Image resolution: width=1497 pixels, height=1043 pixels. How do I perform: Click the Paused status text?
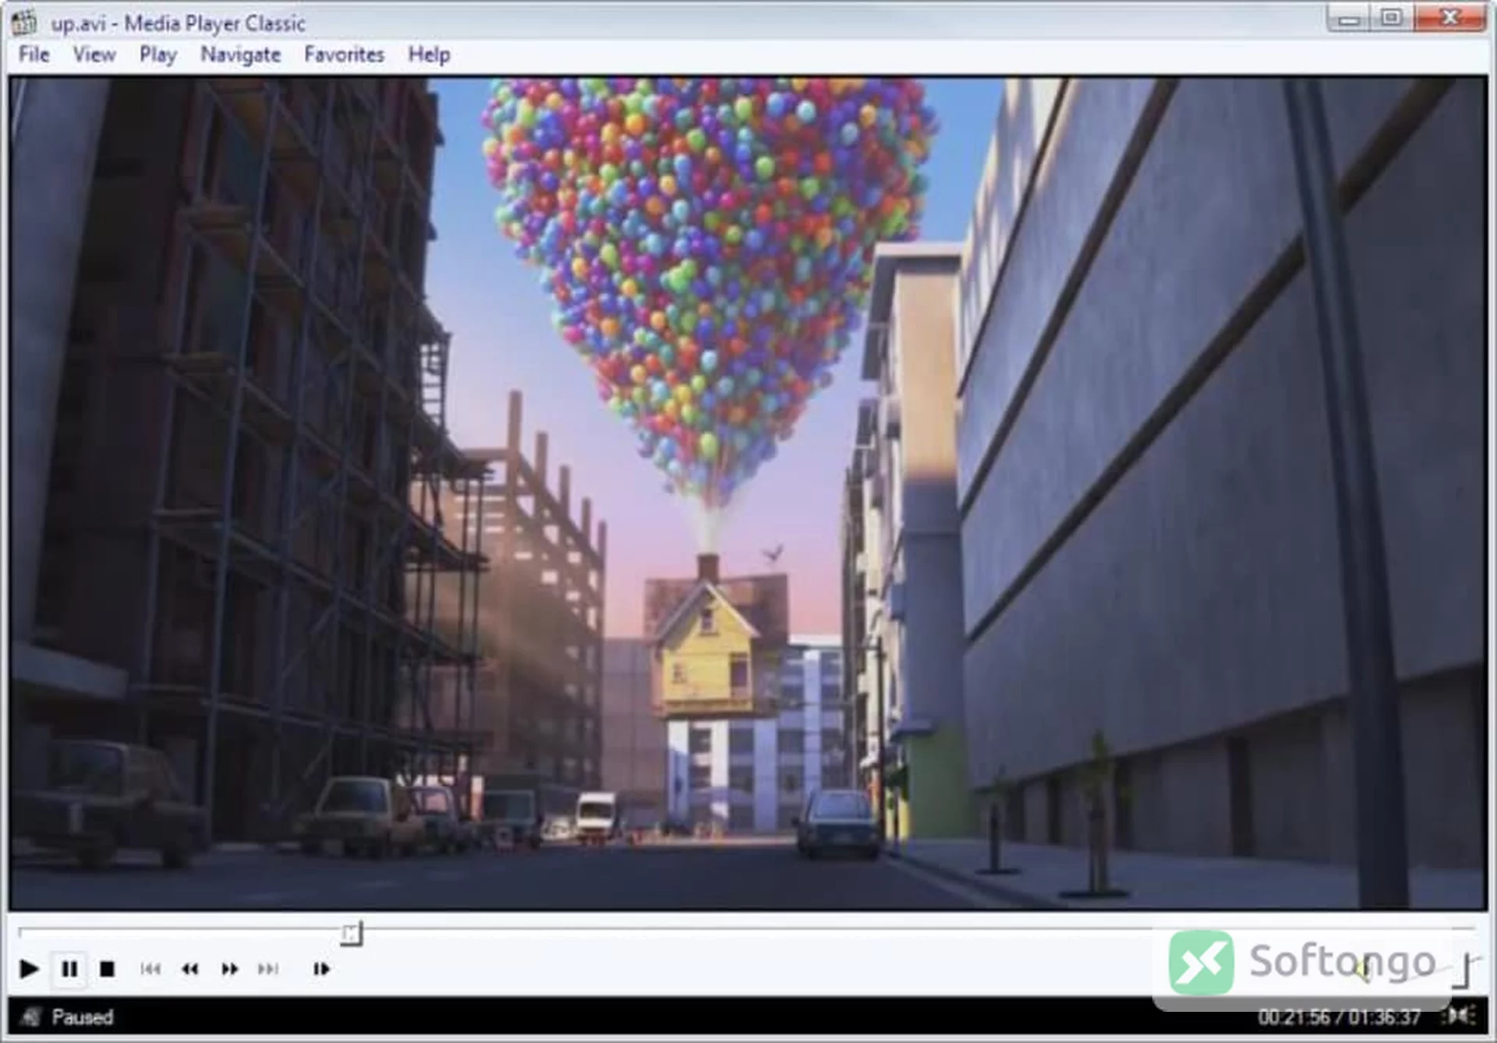[83, 1017]
